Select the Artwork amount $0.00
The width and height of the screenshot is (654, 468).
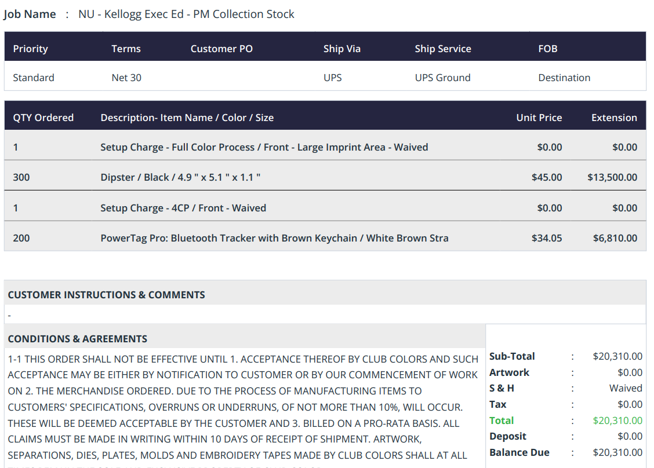630,372
